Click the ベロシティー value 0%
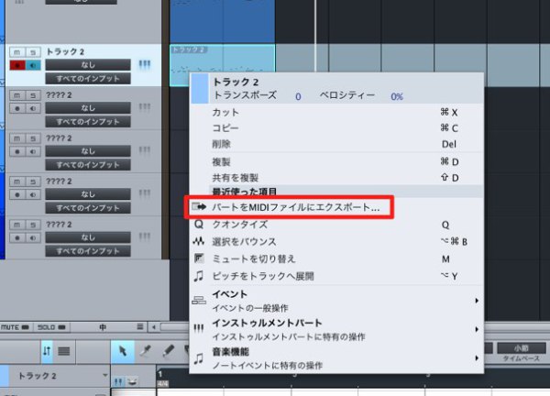Image resolution: width=550 pixels, height=396 pixels. pyautogui.click(x=397, y=96)
